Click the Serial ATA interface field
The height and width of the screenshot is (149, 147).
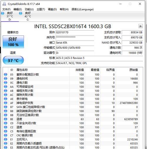point(75,42)
